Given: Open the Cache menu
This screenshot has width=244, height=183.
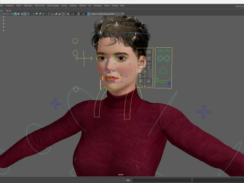Looking at the screenshot, I should click(107, 6).
